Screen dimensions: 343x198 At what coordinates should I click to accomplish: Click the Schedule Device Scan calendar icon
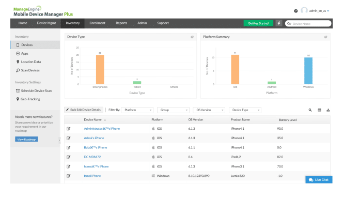tap(18, 90)
